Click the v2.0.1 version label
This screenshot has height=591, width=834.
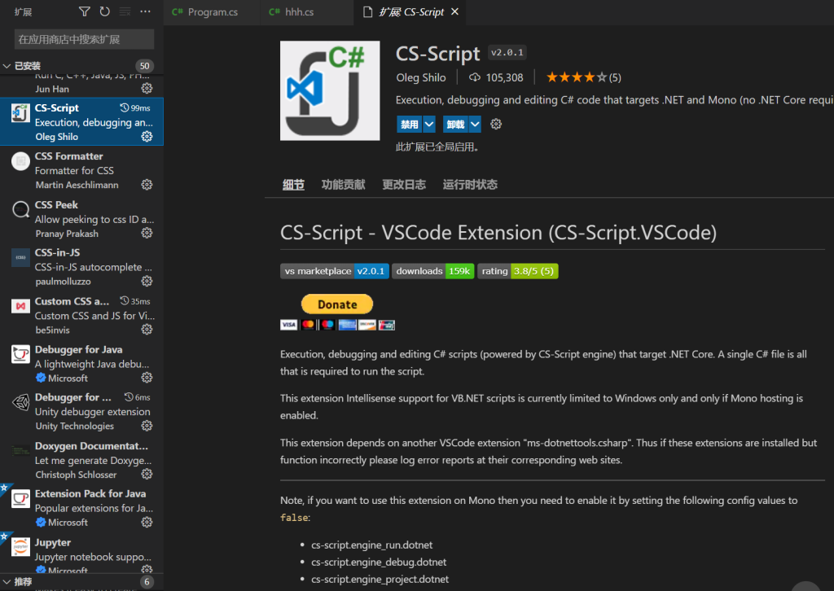tap(507, 53)
